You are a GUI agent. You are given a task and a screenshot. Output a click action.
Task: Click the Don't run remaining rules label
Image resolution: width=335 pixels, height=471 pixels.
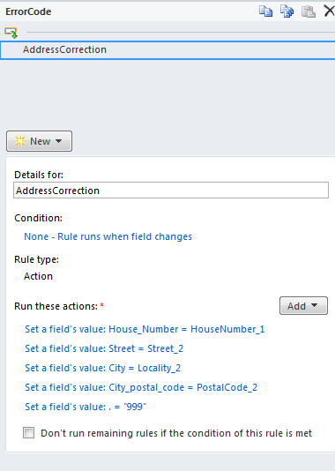[176, 433]
